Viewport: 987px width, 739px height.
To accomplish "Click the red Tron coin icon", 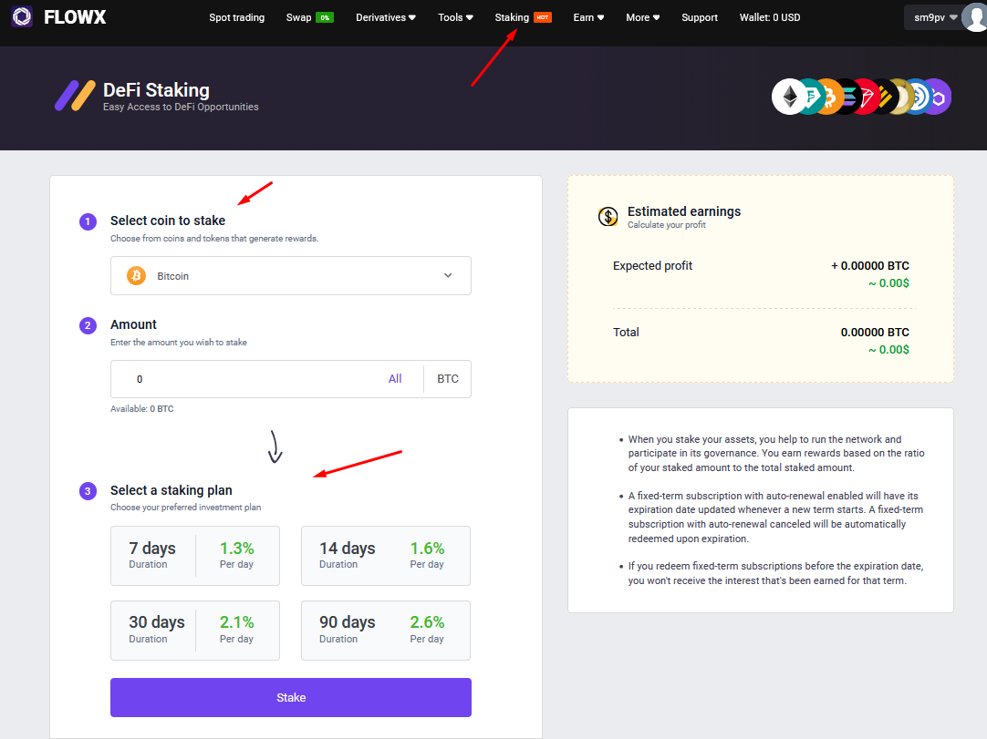I will pos(868,97).
